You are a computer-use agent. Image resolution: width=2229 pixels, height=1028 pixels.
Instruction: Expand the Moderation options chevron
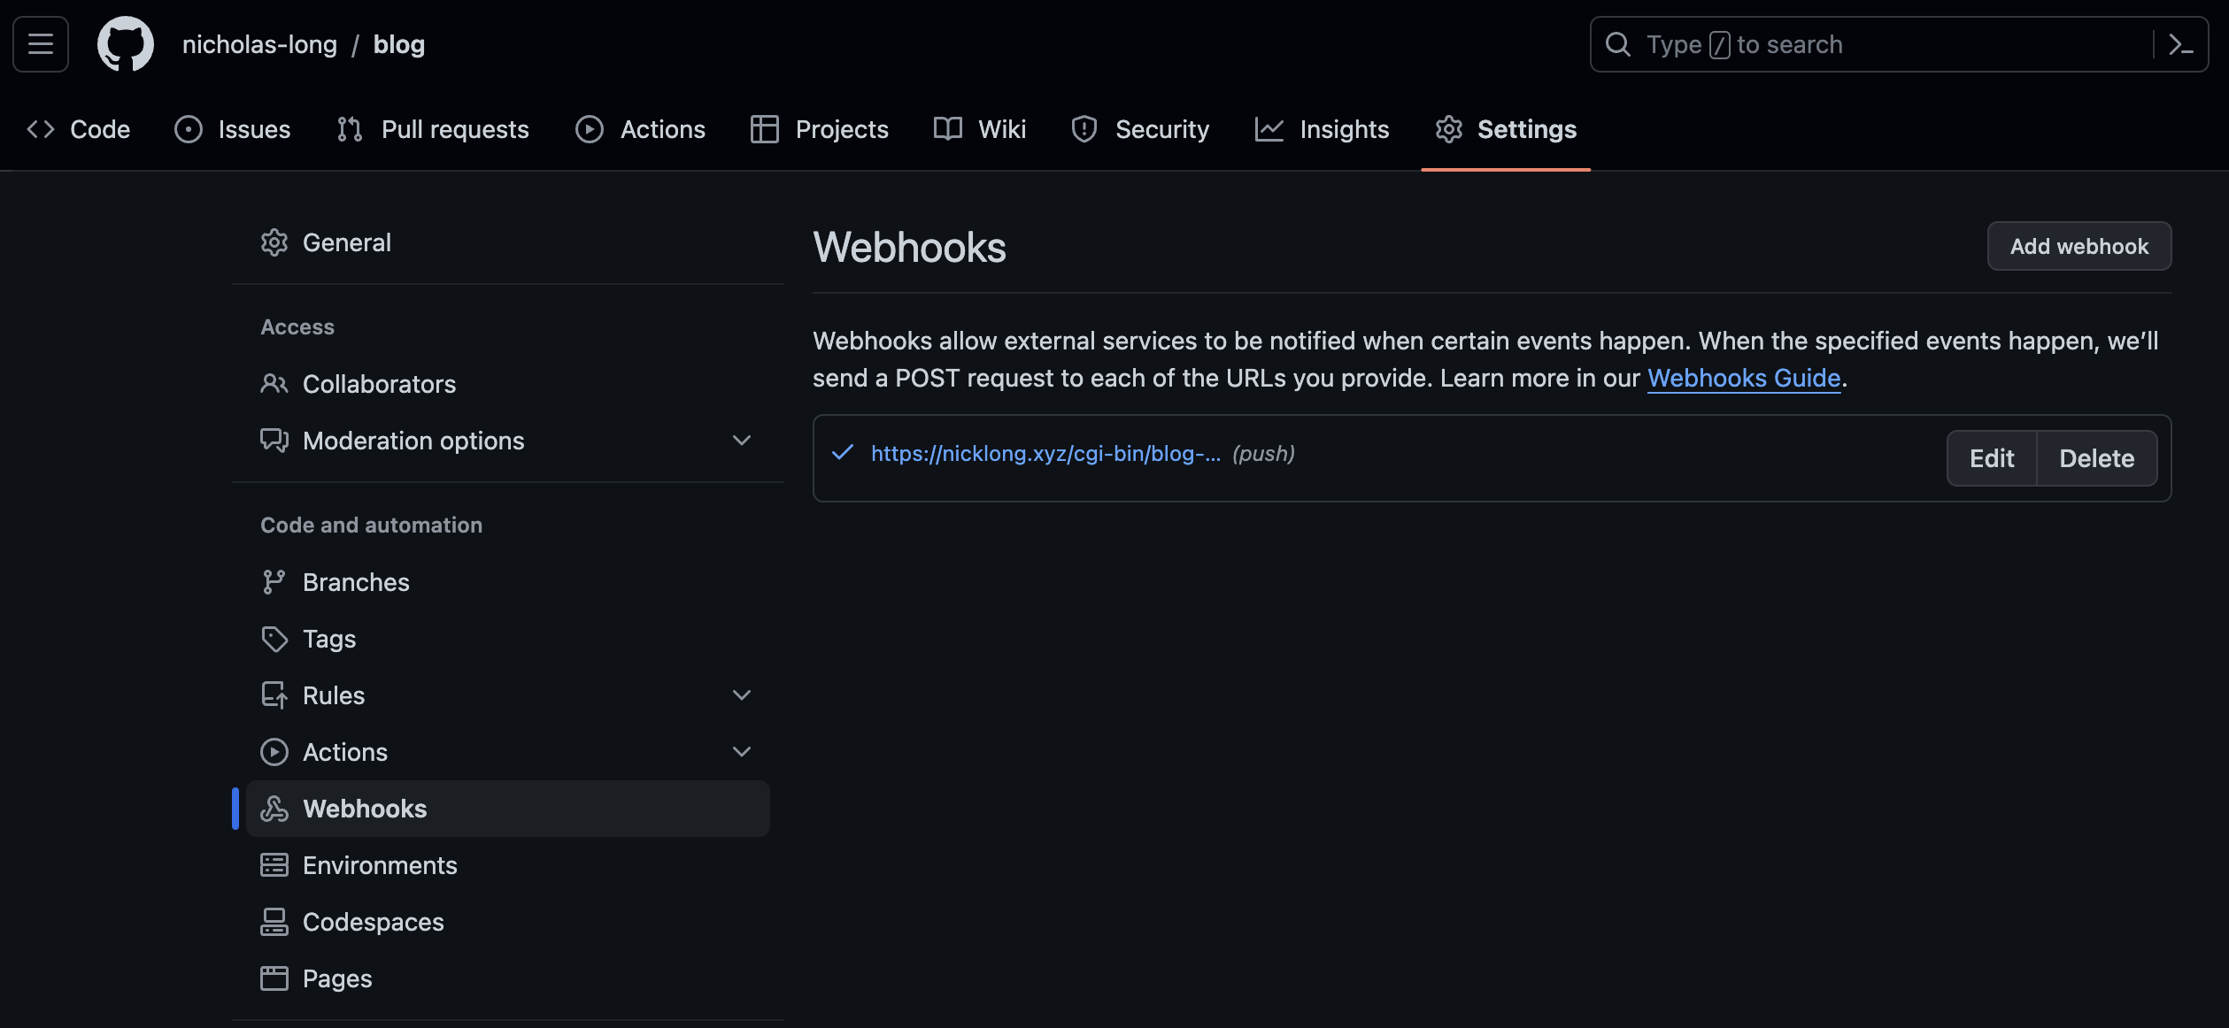742,441
